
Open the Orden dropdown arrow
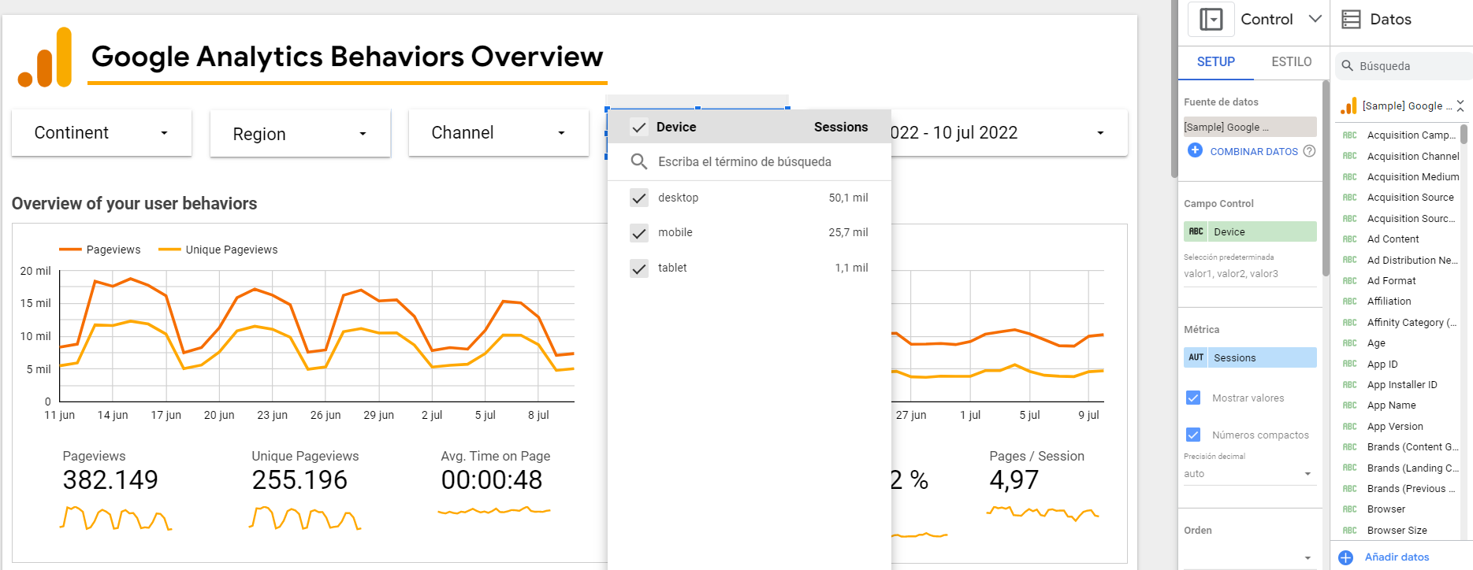1307,557
